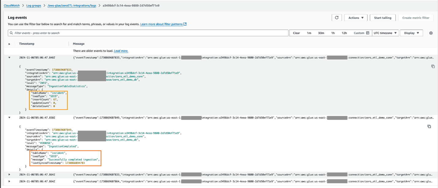Open the Display dropdown

point(411,33)
